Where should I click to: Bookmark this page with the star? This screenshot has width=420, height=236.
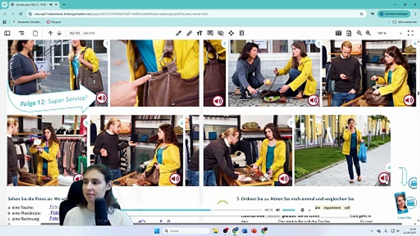362,14
